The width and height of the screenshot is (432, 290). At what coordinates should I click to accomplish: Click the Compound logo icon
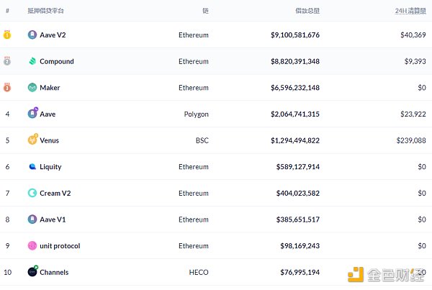tap(32, 61)
